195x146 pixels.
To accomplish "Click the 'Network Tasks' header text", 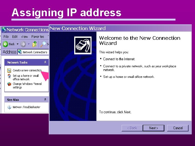I will click(17, 62).
